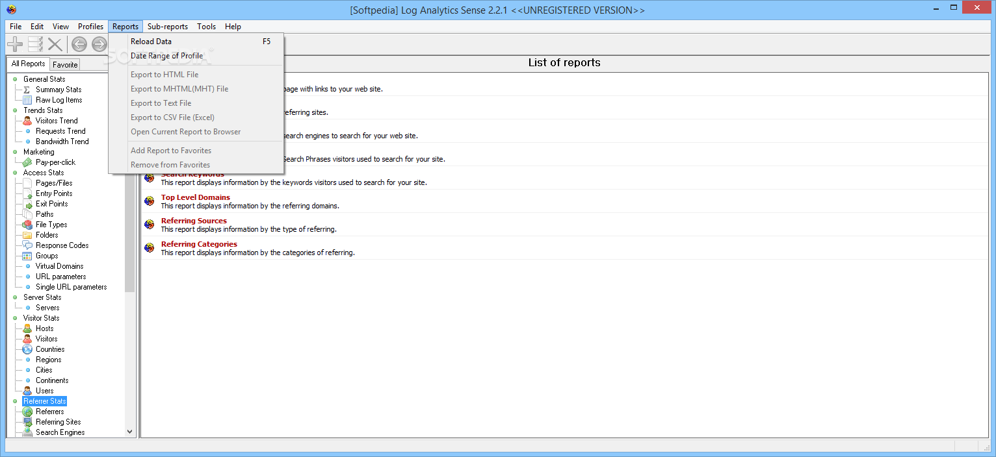Click the tree scrollbar down arrow
This screenshot has height=457, width=996.
129,432
